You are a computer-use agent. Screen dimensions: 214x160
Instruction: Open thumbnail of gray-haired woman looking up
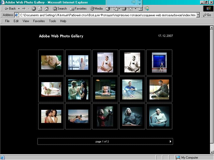[132, 116]
